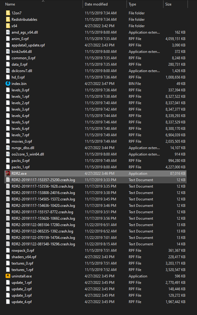197x315 pixels.
Task: Click the shaders_x64.rpf file icon
Action: click(8, 257)
